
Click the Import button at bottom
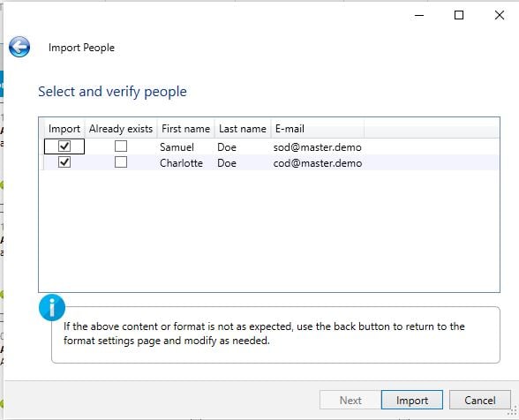point(412,400)
